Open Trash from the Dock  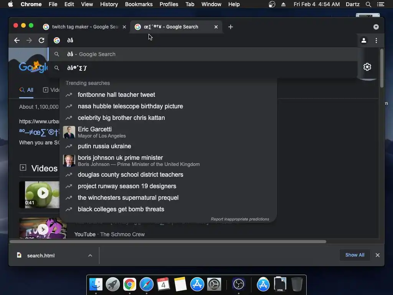297,284
